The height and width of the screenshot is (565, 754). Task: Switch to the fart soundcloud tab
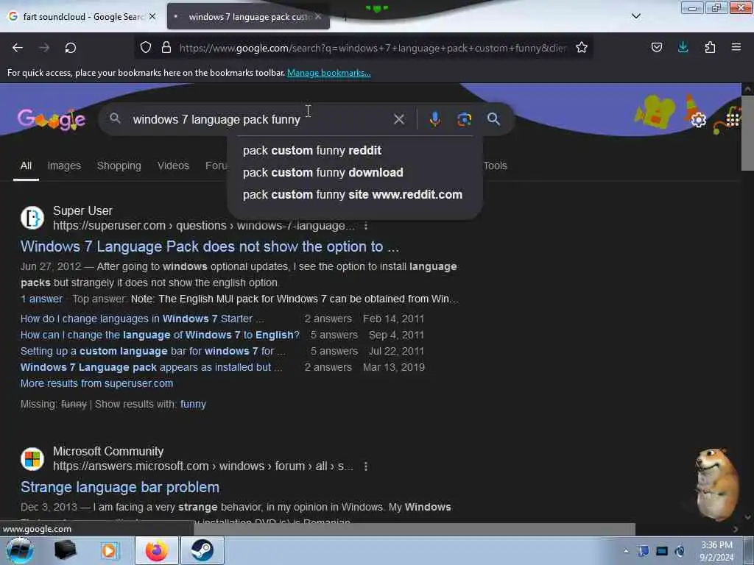(x=82, y=17)
